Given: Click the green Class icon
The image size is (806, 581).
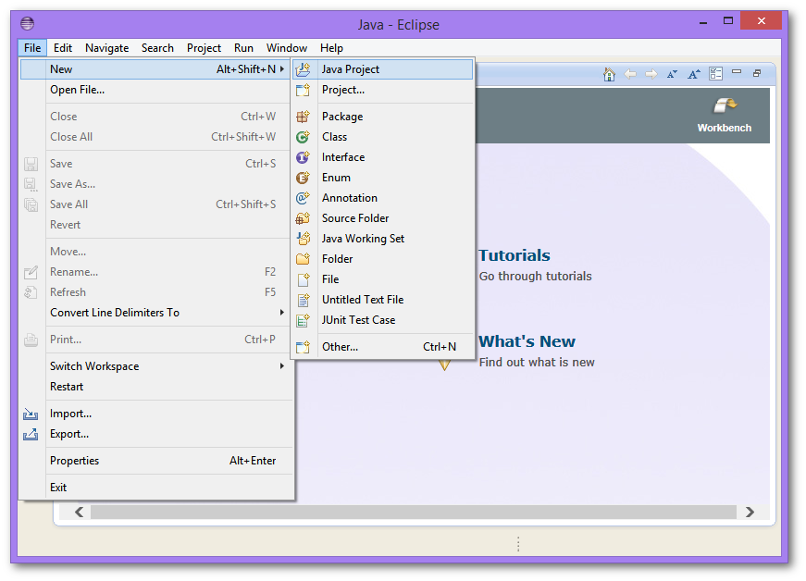Looking at the screenshot, I should point(304,137).
